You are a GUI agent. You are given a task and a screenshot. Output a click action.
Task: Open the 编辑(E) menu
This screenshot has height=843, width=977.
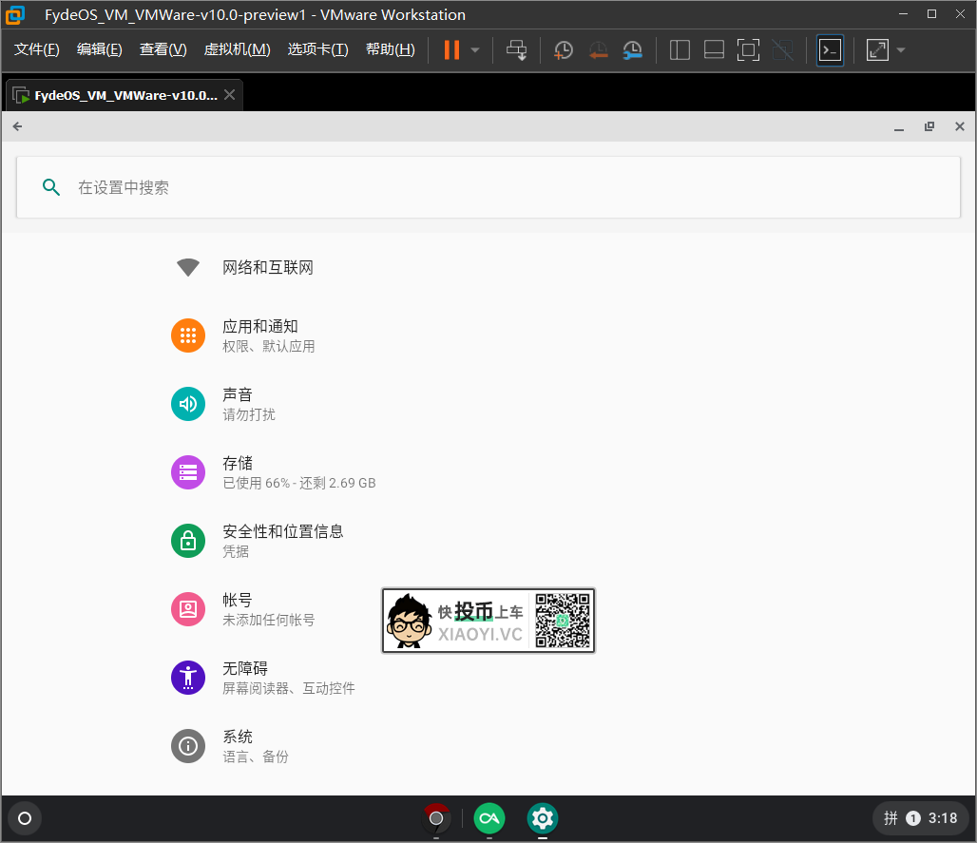click(x=99, y=49)
